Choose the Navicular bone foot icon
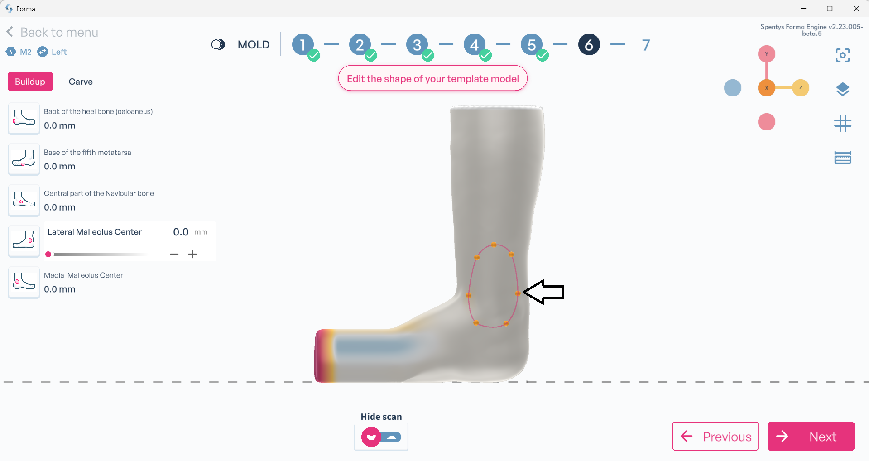The width and height of the screenshot is (869, 461). coord(24,200)
